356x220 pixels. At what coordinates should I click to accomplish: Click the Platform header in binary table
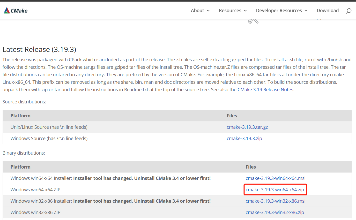coord(20,167)
